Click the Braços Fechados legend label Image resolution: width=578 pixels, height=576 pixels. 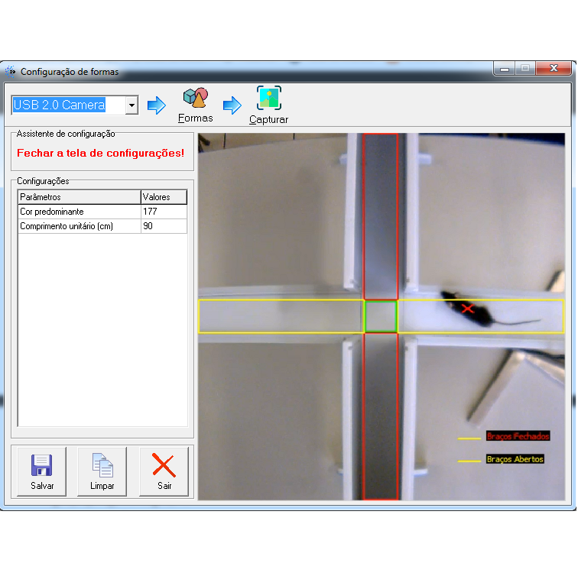(518, 436)
